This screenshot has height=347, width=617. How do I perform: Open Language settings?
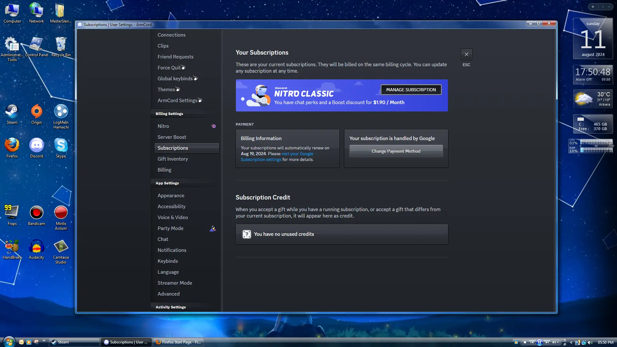click(168, 272)
